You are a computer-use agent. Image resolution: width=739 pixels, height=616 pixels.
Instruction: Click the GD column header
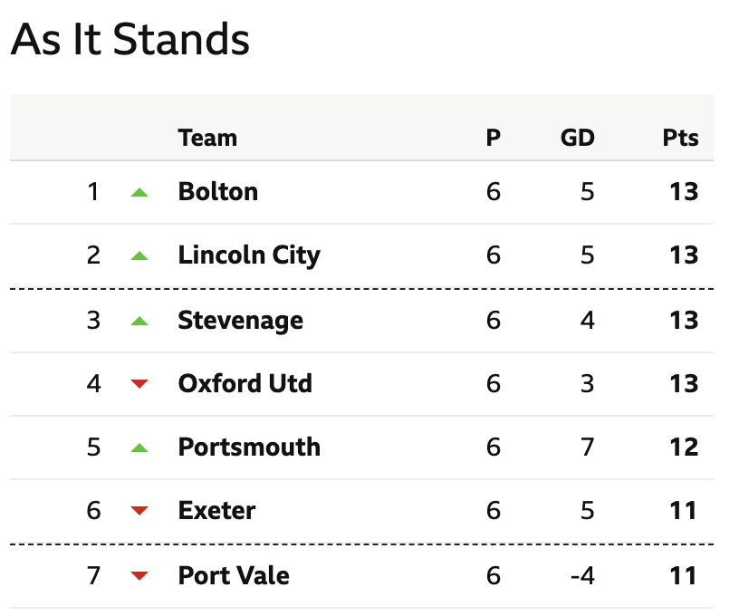point(578,138)
